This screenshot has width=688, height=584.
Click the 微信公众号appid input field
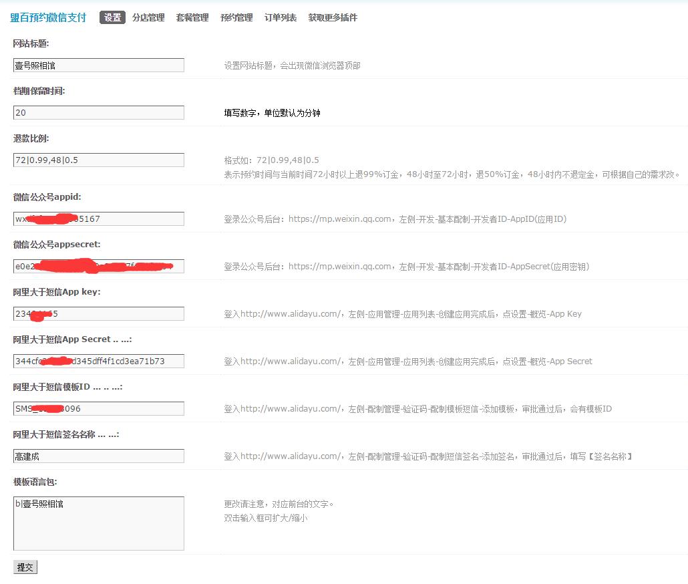click(x=98, y=219)
